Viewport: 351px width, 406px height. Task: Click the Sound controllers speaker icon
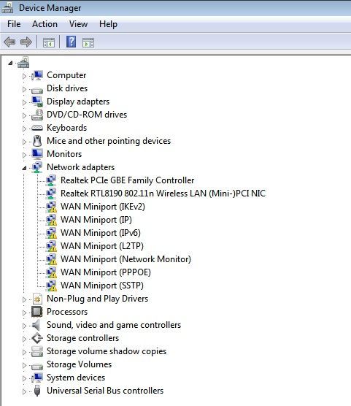(x=36, y=325)
